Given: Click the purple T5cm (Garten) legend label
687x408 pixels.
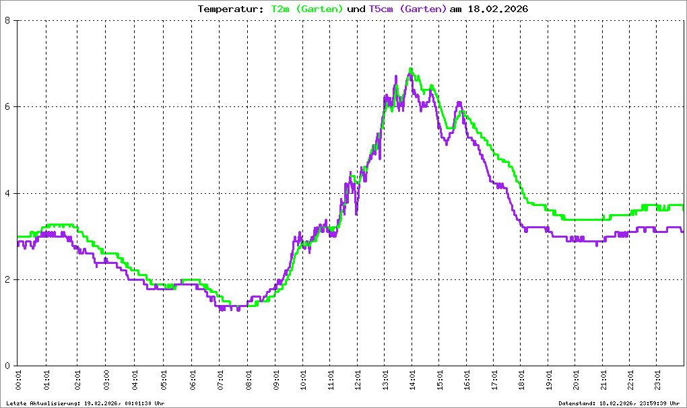Looking at the screenshot, I should pos(407,9).
